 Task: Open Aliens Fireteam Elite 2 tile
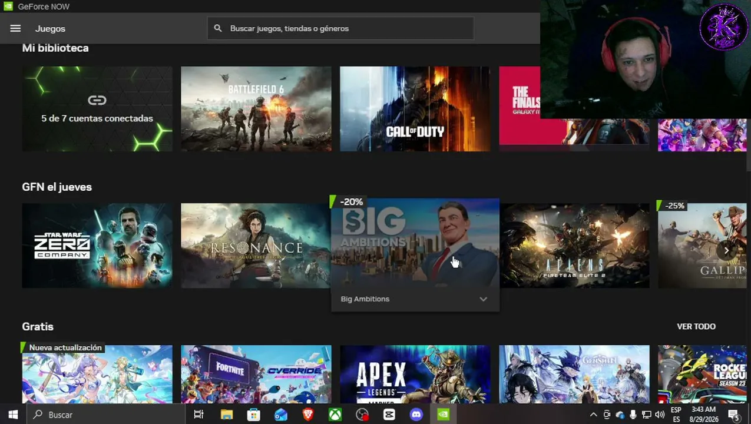(574, 246)
